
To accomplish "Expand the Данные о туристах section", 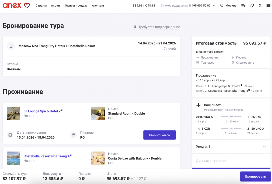I will (231, 161).
